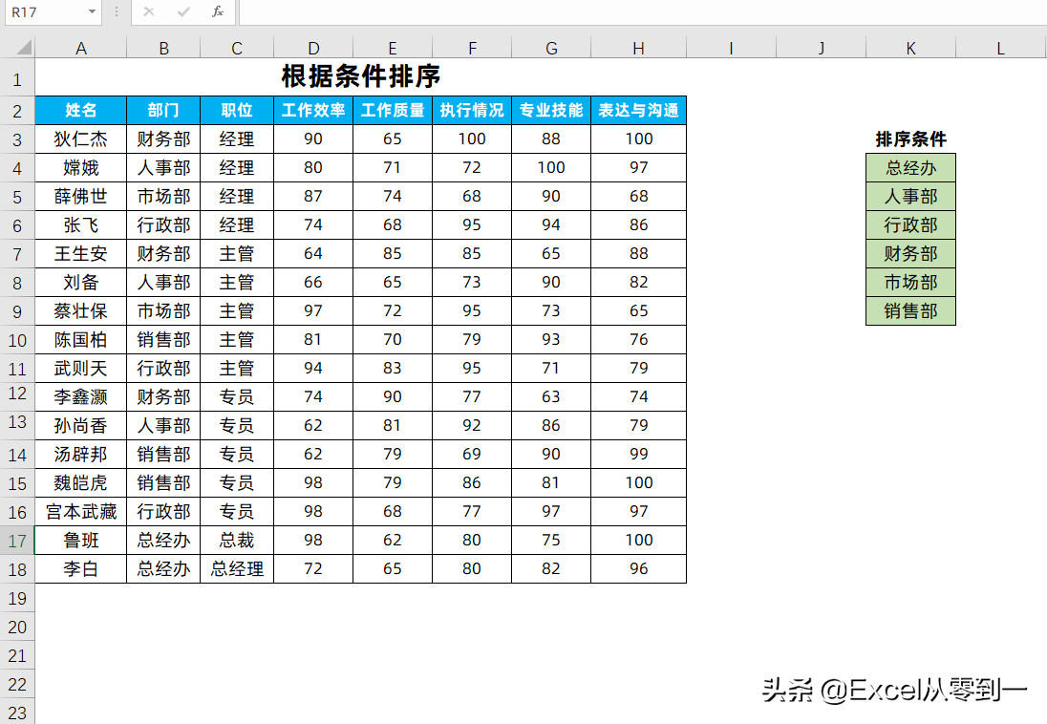Open the Name Box dropdown arrow
This screenshot has width=1047, height=724.
pyautogui.click(x=92, y=12)
